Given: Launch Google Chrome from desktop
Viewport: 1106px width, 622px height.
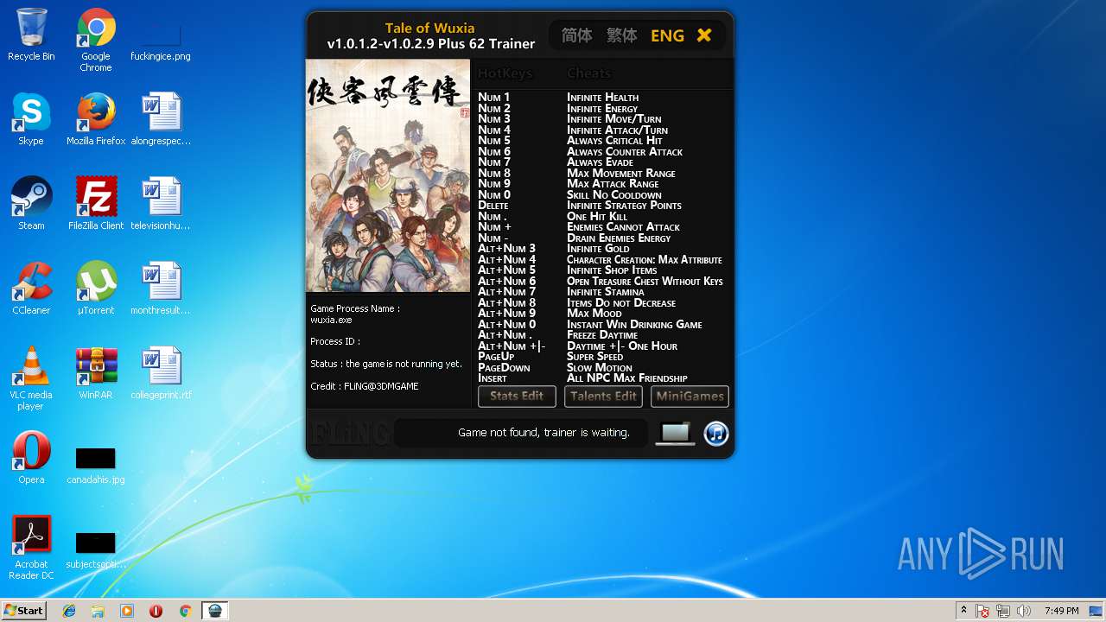Looking at the screenshot, I should 96,40.
